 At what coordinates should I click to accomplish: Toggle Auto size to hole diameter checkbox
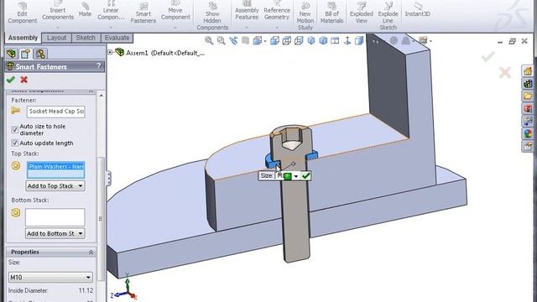pyautogui.click(x=15, y=130)
